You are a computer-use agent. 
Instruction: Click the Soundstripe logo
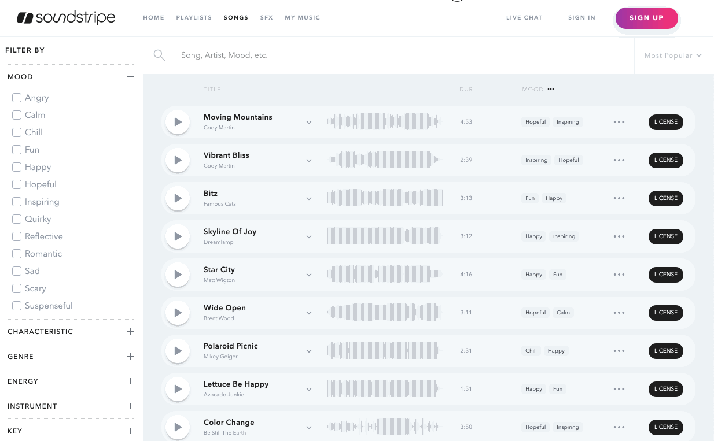(x=65, y=18)
